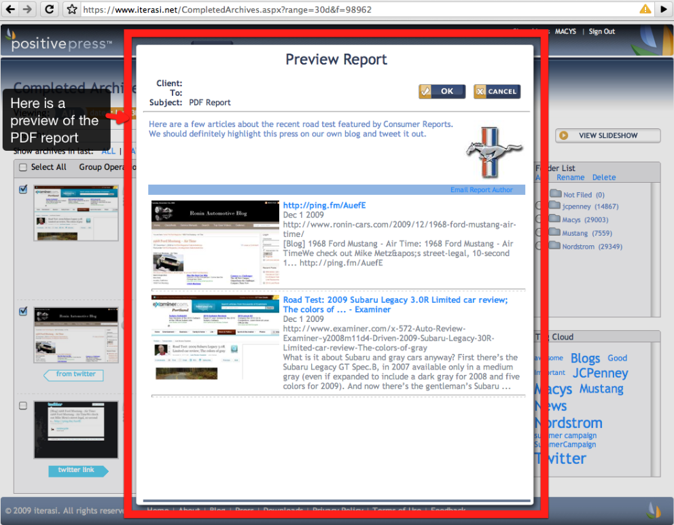Confirm the report with the OK button
The height and width of the screenshot is (525, 674).
pyautogui.click(x=442, y=92)
